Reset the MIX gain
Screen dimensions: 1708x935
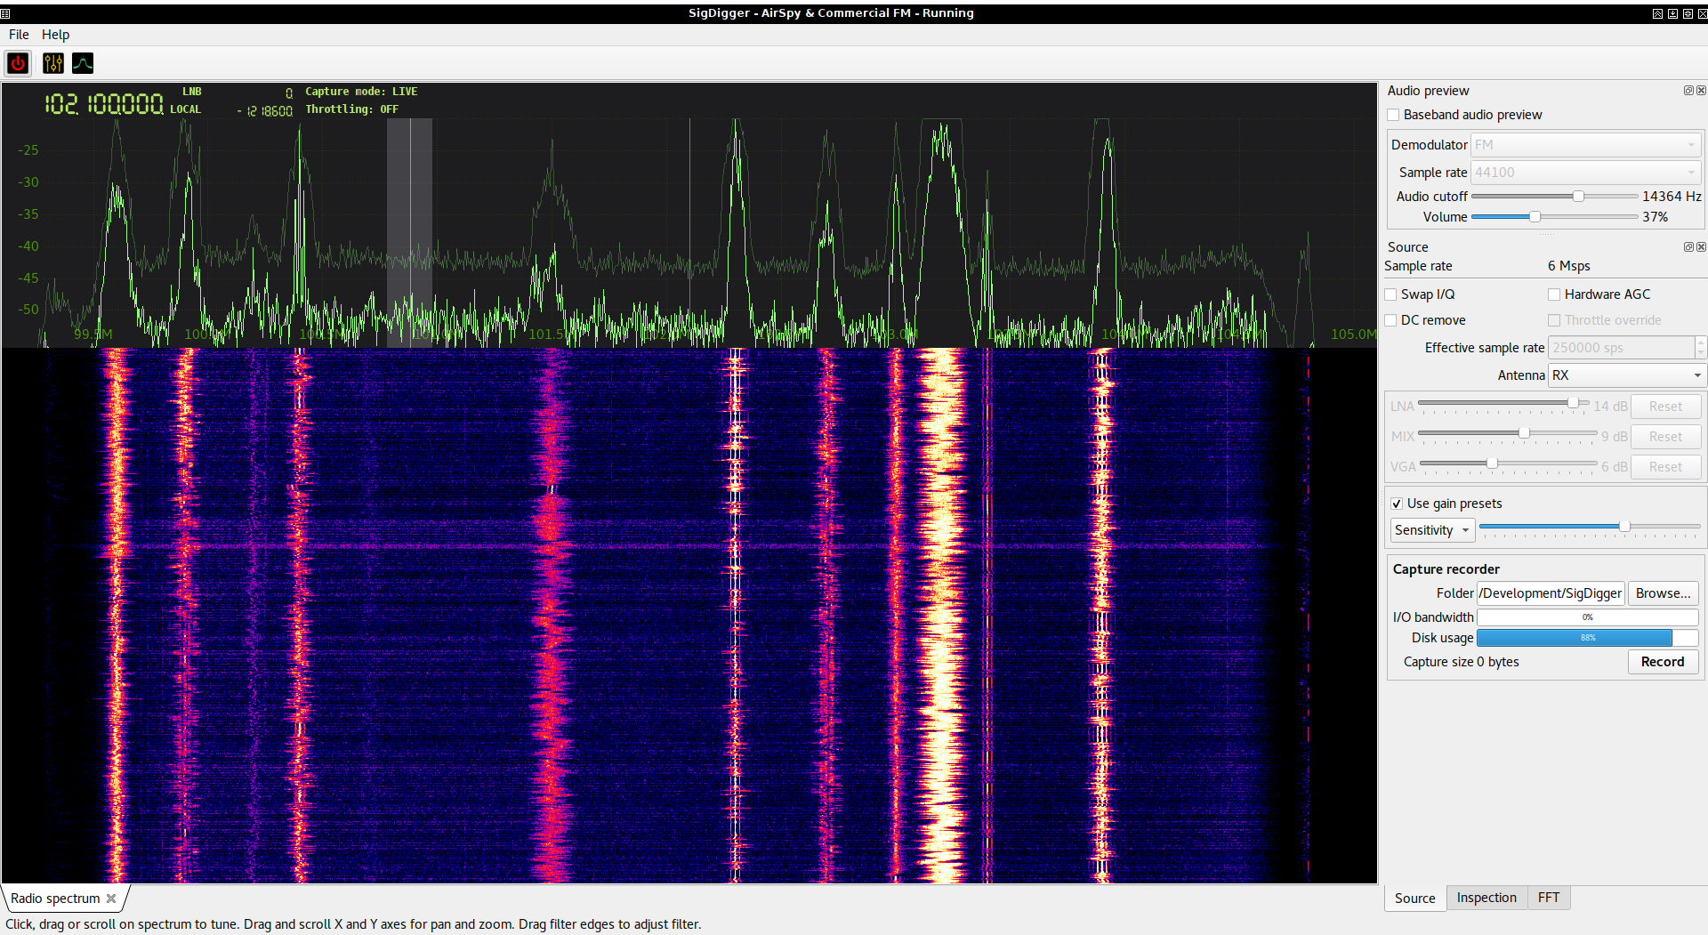[x=1665, y=437]
